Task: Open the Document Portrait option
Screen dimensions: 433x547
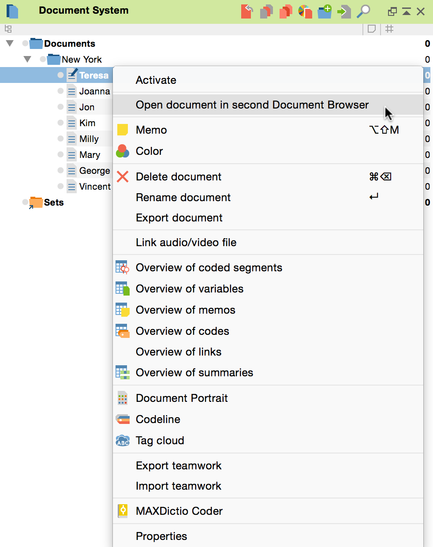Action: click(181, 398)
